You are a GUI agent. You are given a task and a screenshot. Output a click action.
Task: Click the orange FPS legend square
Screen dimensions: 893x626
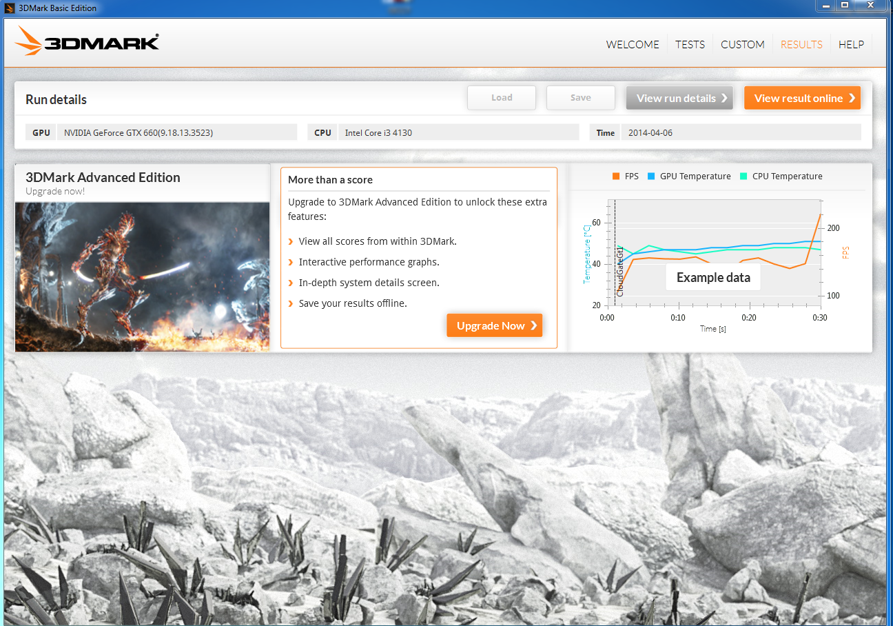pos(615,176)
